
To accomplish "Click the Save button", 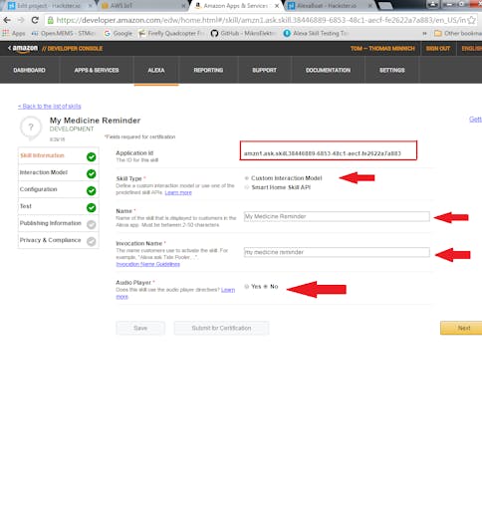I will (x=140, y=328).
